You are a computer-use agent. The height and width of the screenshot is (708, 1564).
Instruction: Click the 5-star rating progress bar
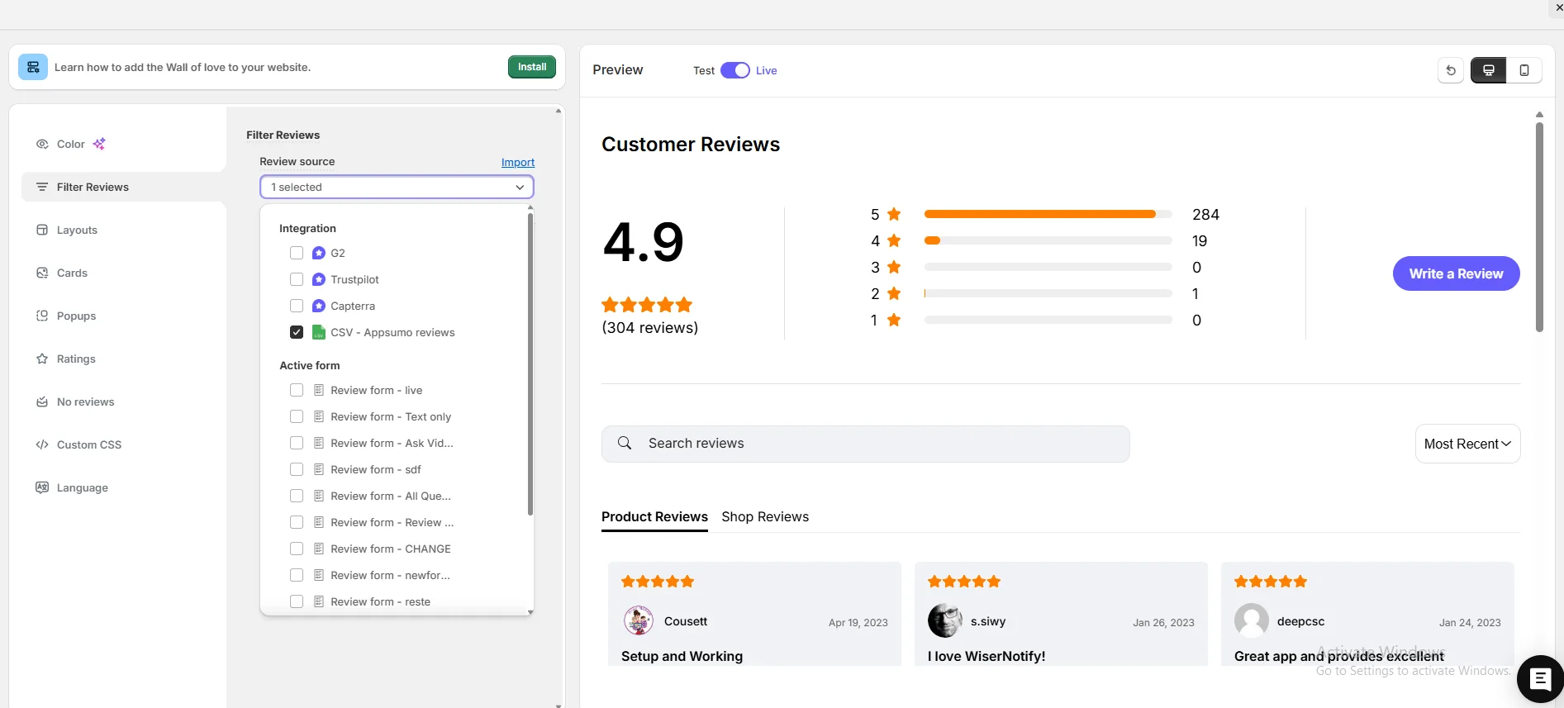pos(1048,214)
